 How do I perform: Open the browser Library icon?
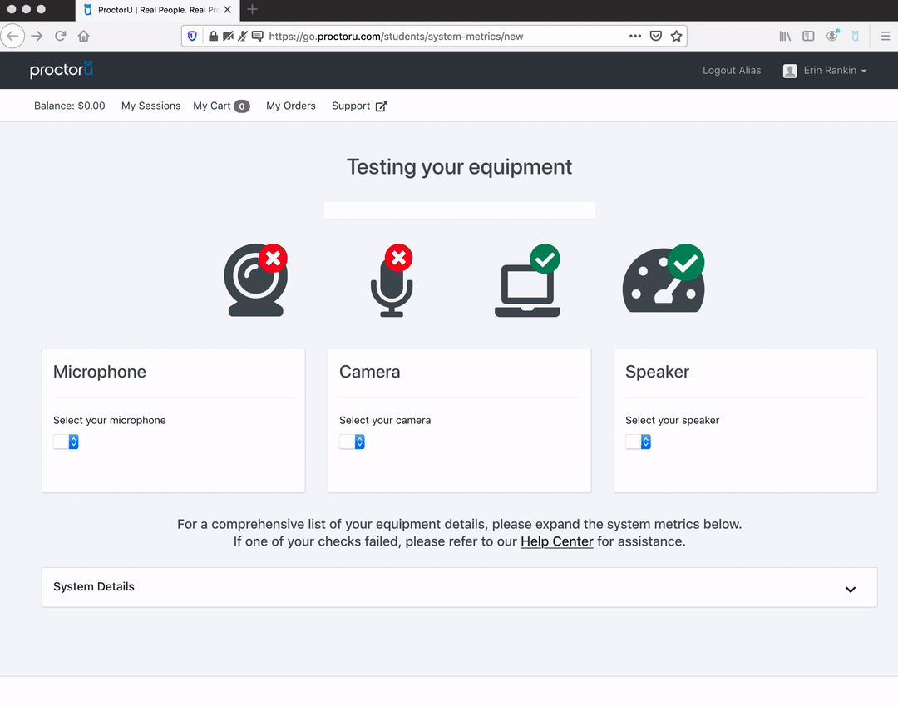[785, 36]
